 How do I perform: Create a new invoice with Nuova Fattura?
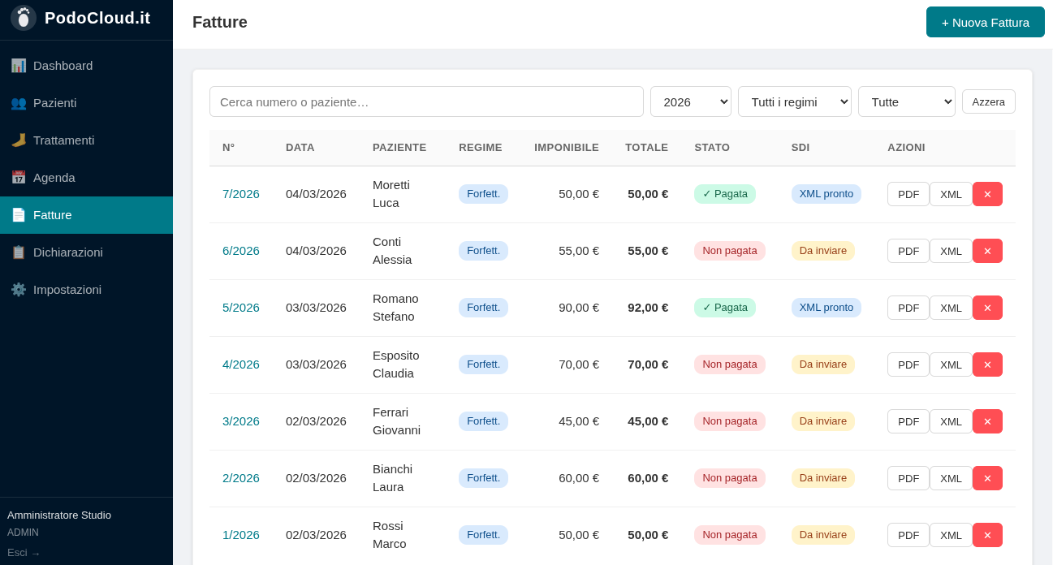pyautogui.click(x=986, y=22)
